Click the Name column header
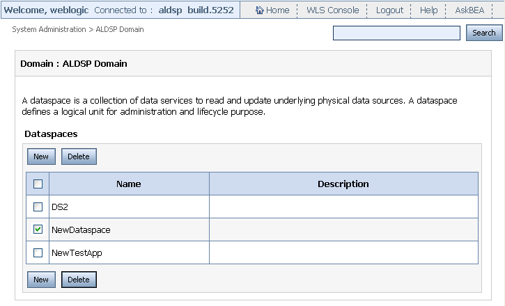Viewport: 505px width, 306px height. (129, 184)
